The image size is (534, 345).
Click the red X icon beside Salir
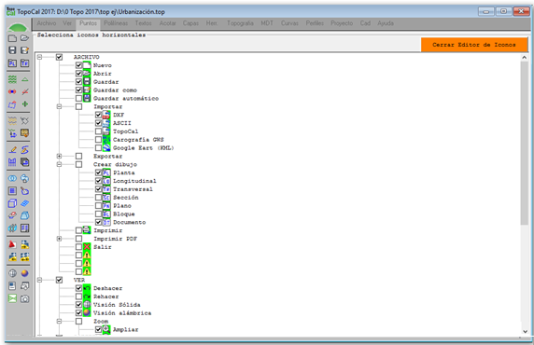pos(87,247)
